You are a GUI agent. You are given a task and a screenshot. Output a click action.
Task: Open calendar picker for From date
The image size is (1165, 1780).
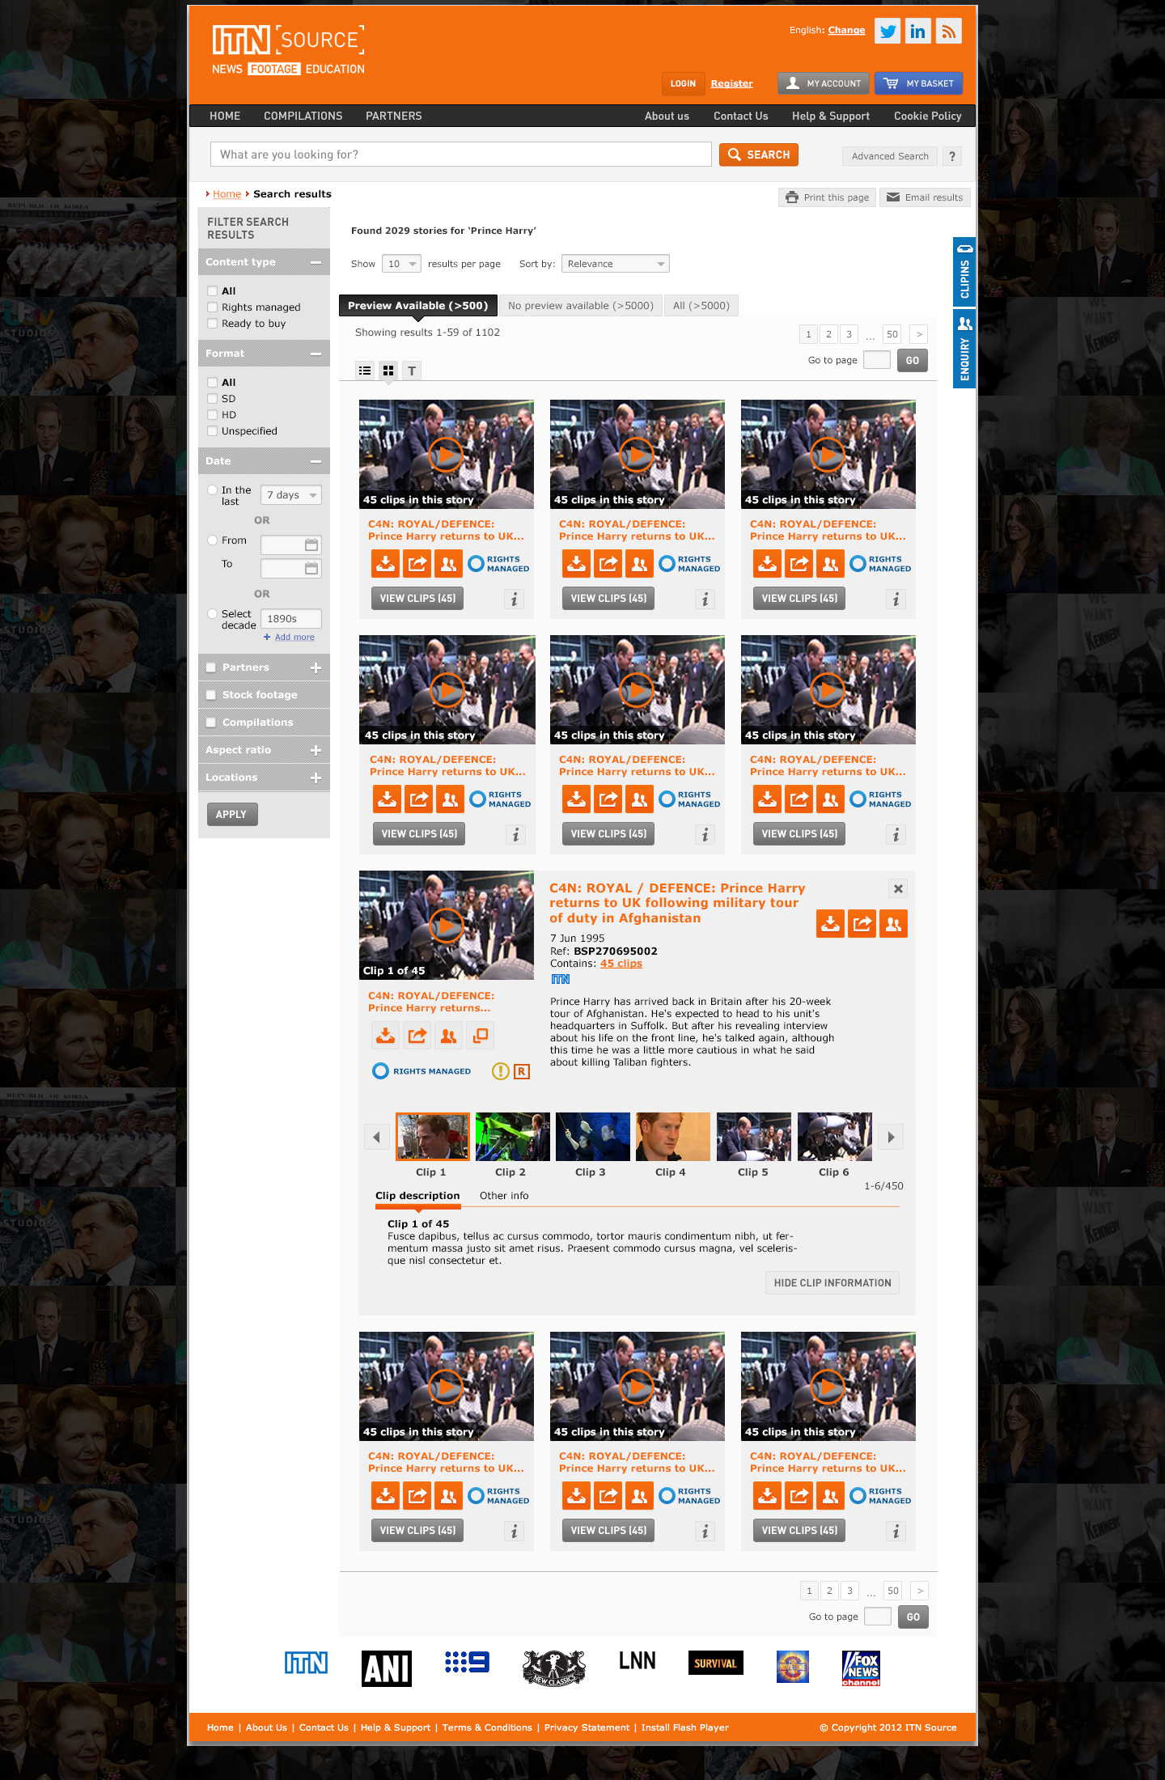tap(311, 545)
